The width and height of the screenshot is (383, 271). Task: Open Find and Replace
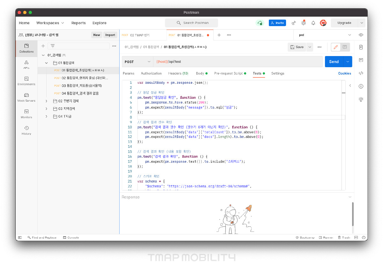(x=42, y=238)
